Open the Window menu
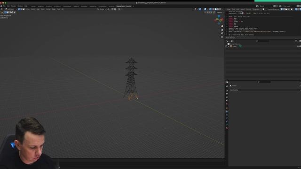This screenshot has height=169, width=301. (20, 6)
